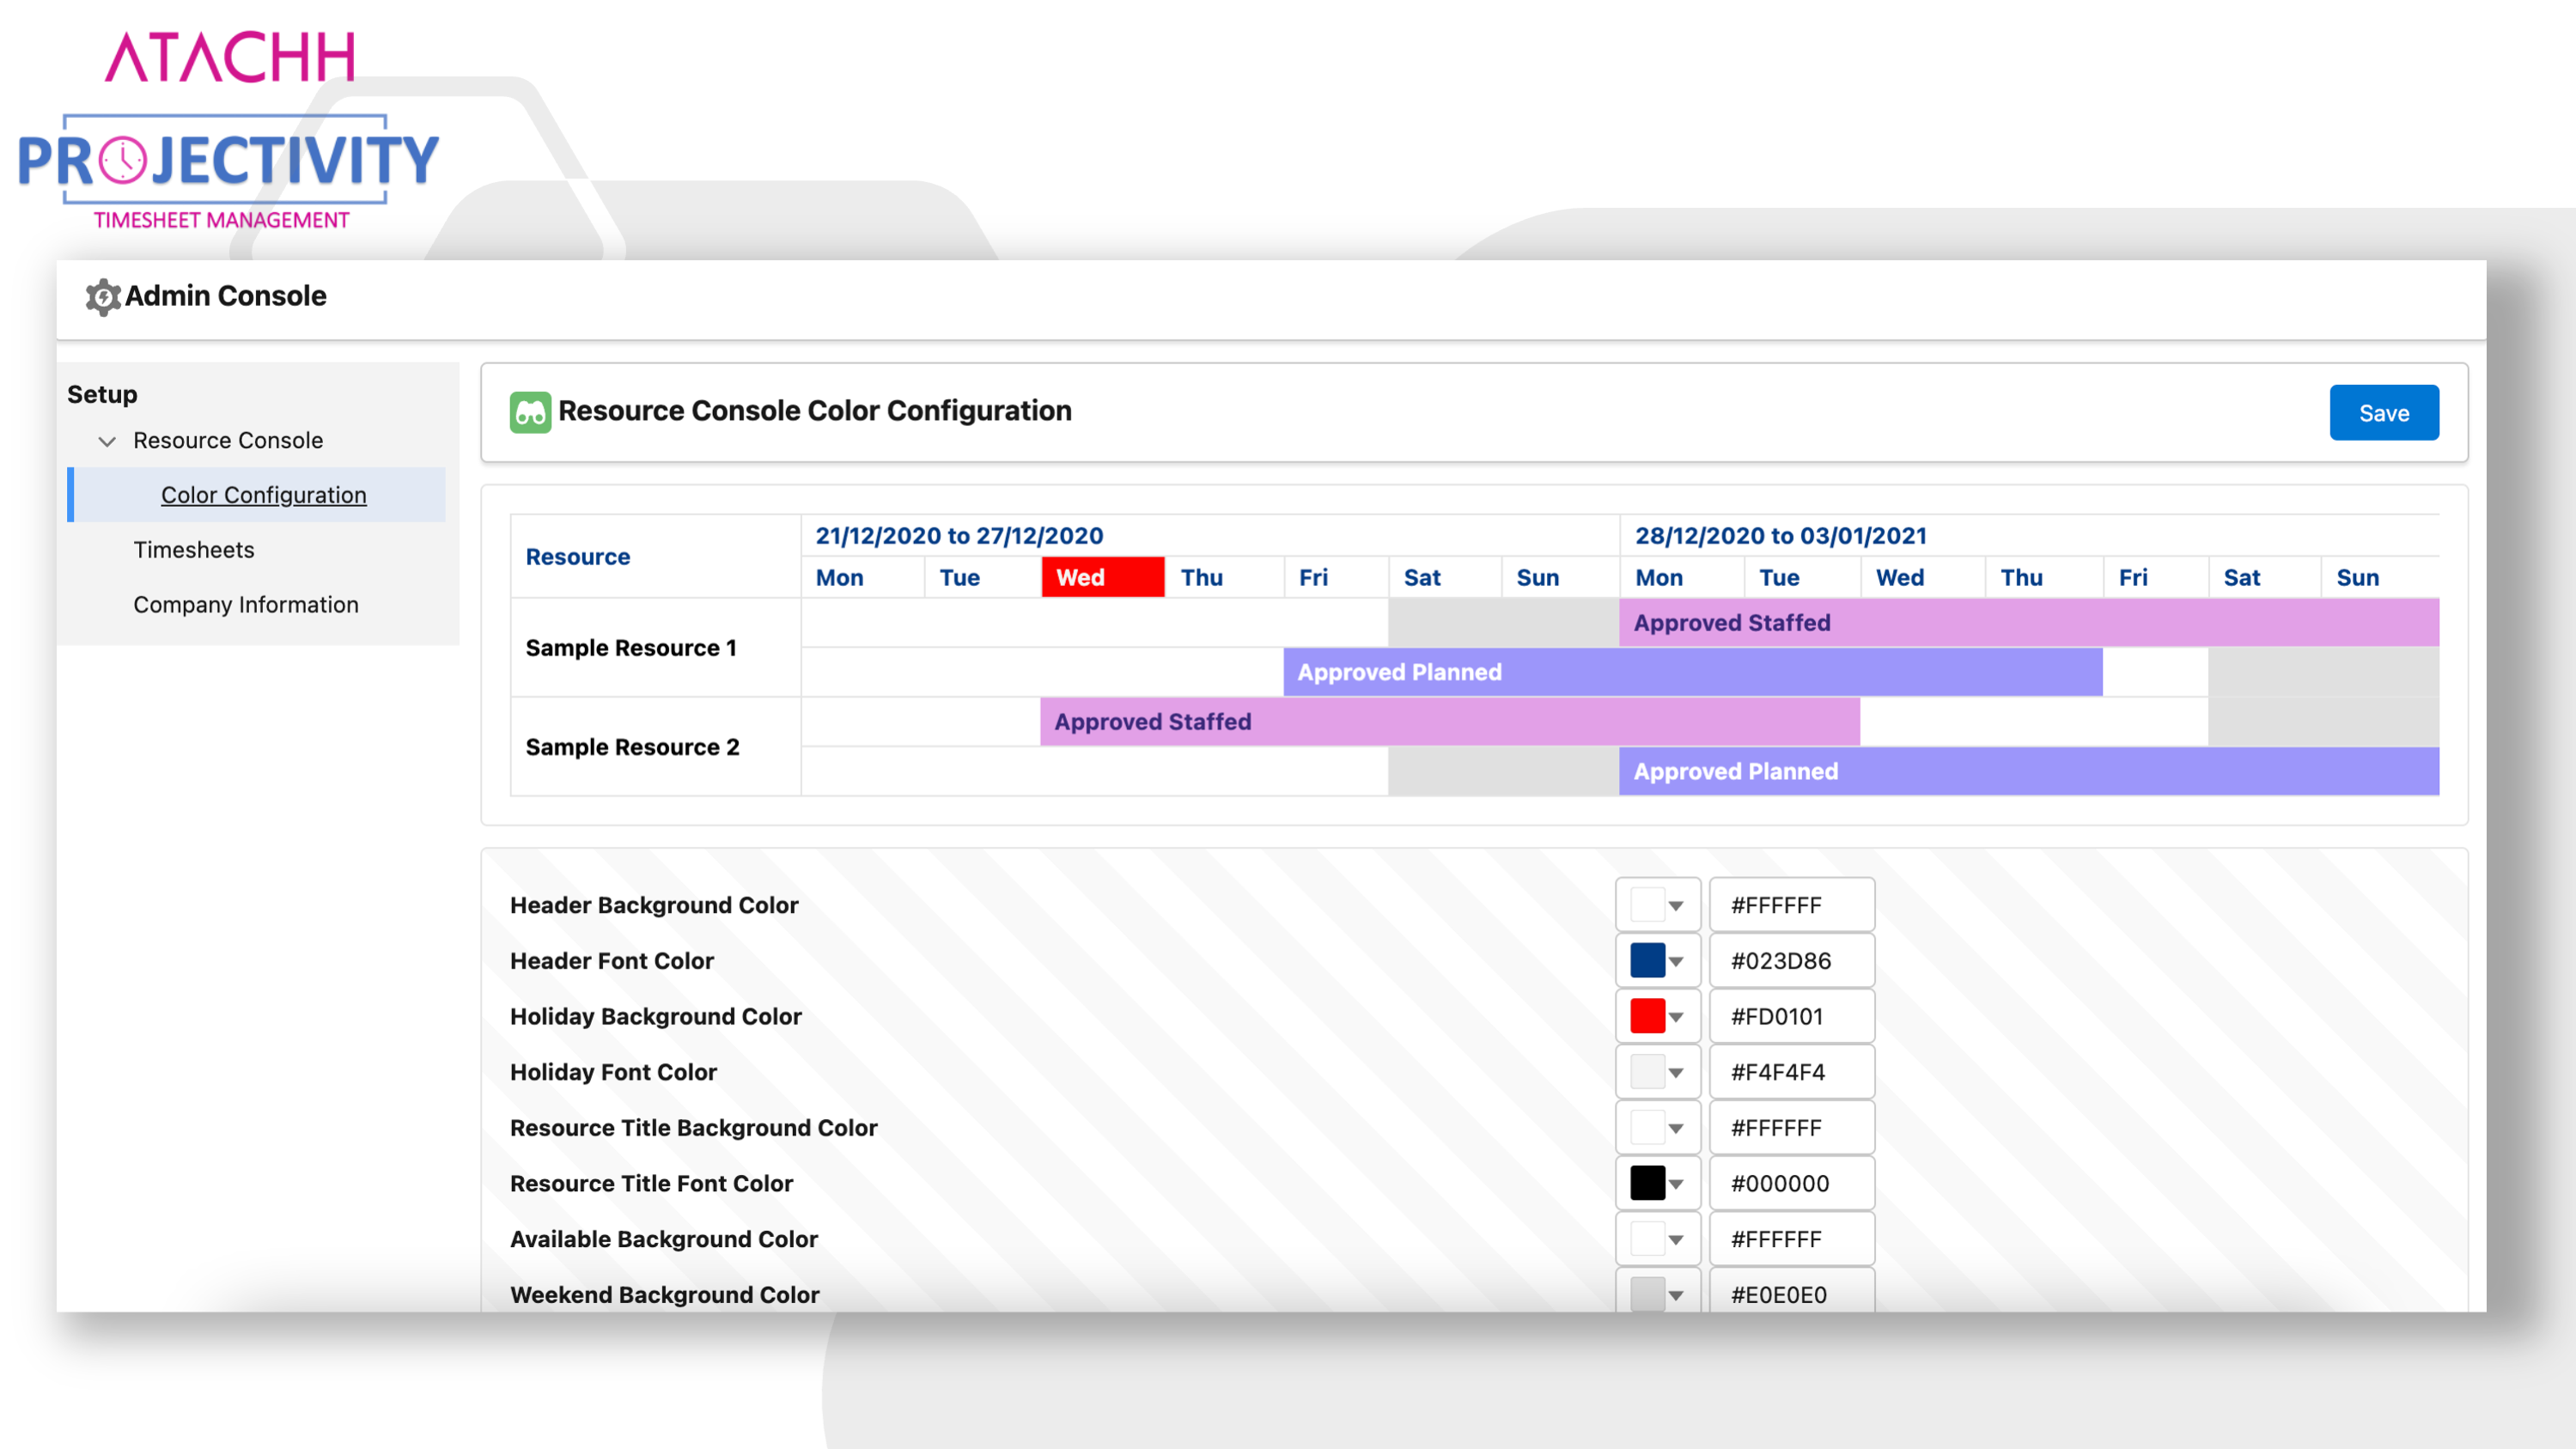Open Header Font Color picker dropdown
The height and width of the screenshot is (1449, 2576).
(1657, 961)
